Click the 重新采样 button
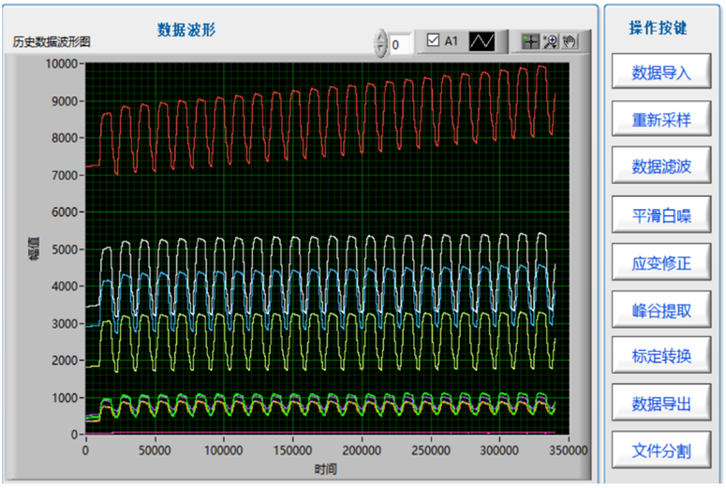The image size is (726, 488). click(661, 120)
